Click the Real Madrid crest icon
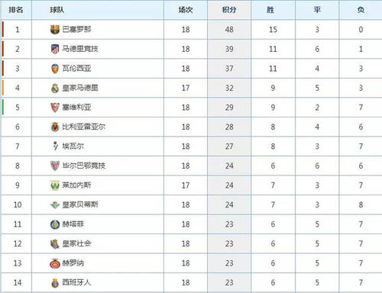 click(x=55, y=88)
